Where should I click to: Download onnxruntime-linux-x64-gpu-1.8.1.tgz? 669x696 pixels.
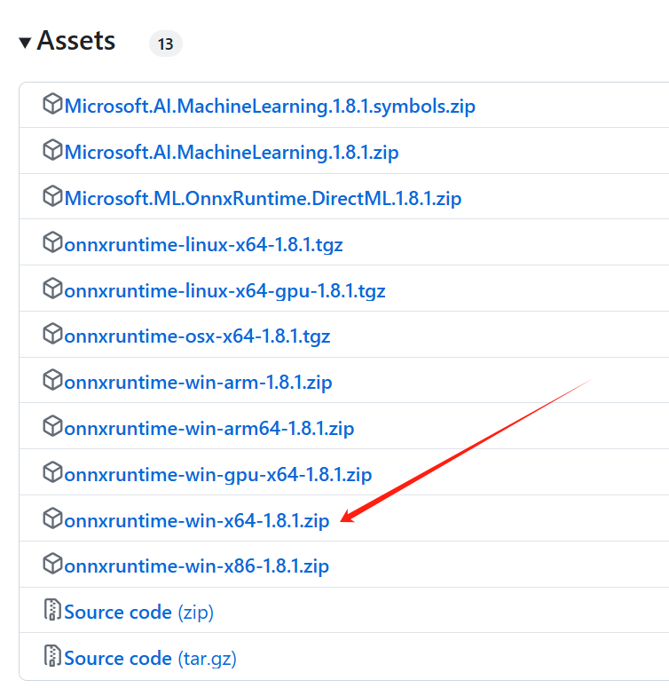click(x=224, y=290)
